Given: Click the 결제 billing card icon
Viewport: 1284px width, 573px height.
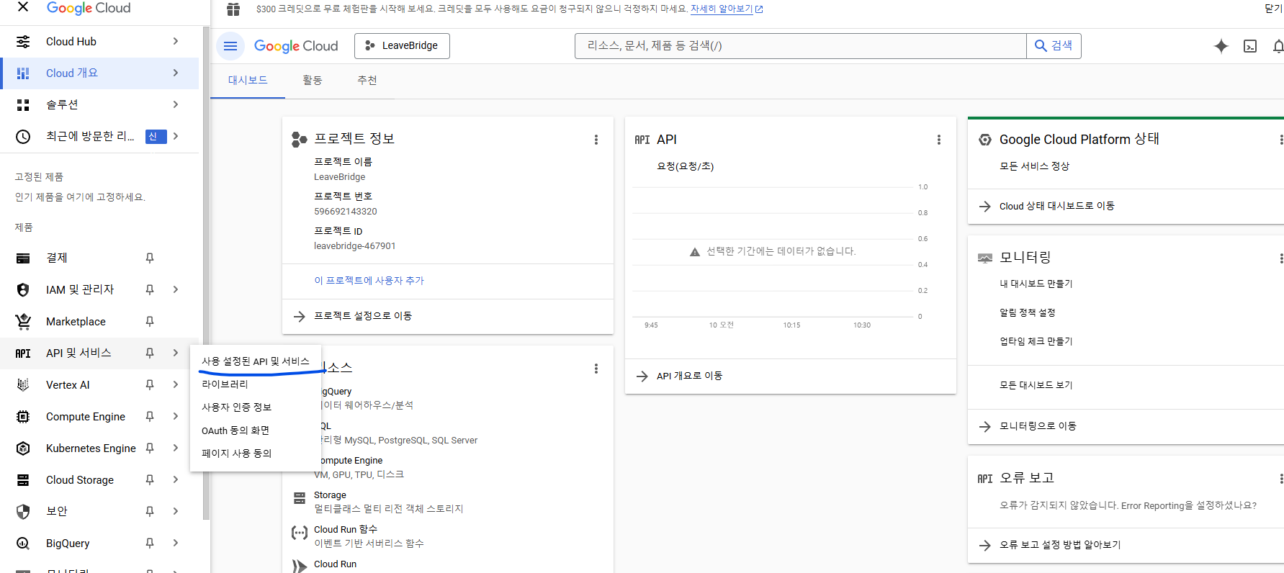Looking at the screenshot, I should point(23,258).
